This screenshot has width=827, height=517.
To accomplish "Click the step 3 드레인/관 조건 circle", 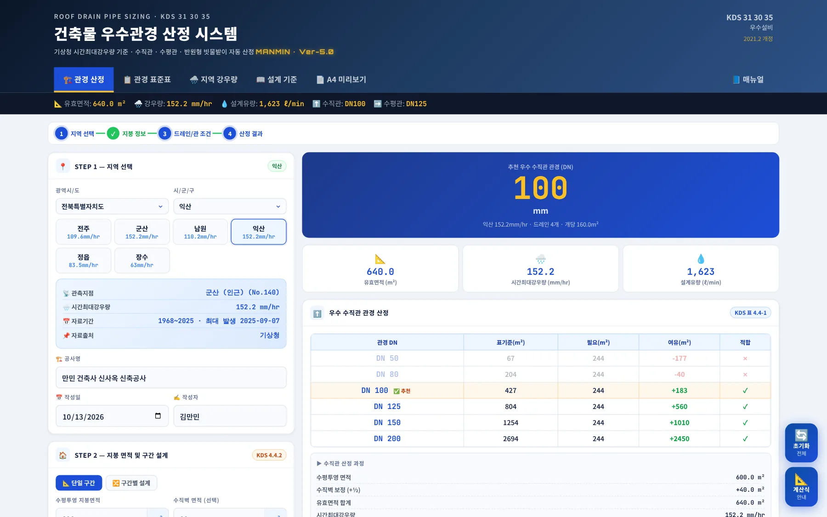I will [x=164, y=134].
